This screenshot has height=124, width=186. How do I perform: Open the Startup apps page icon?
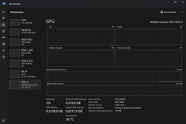(x=4, y=38)
